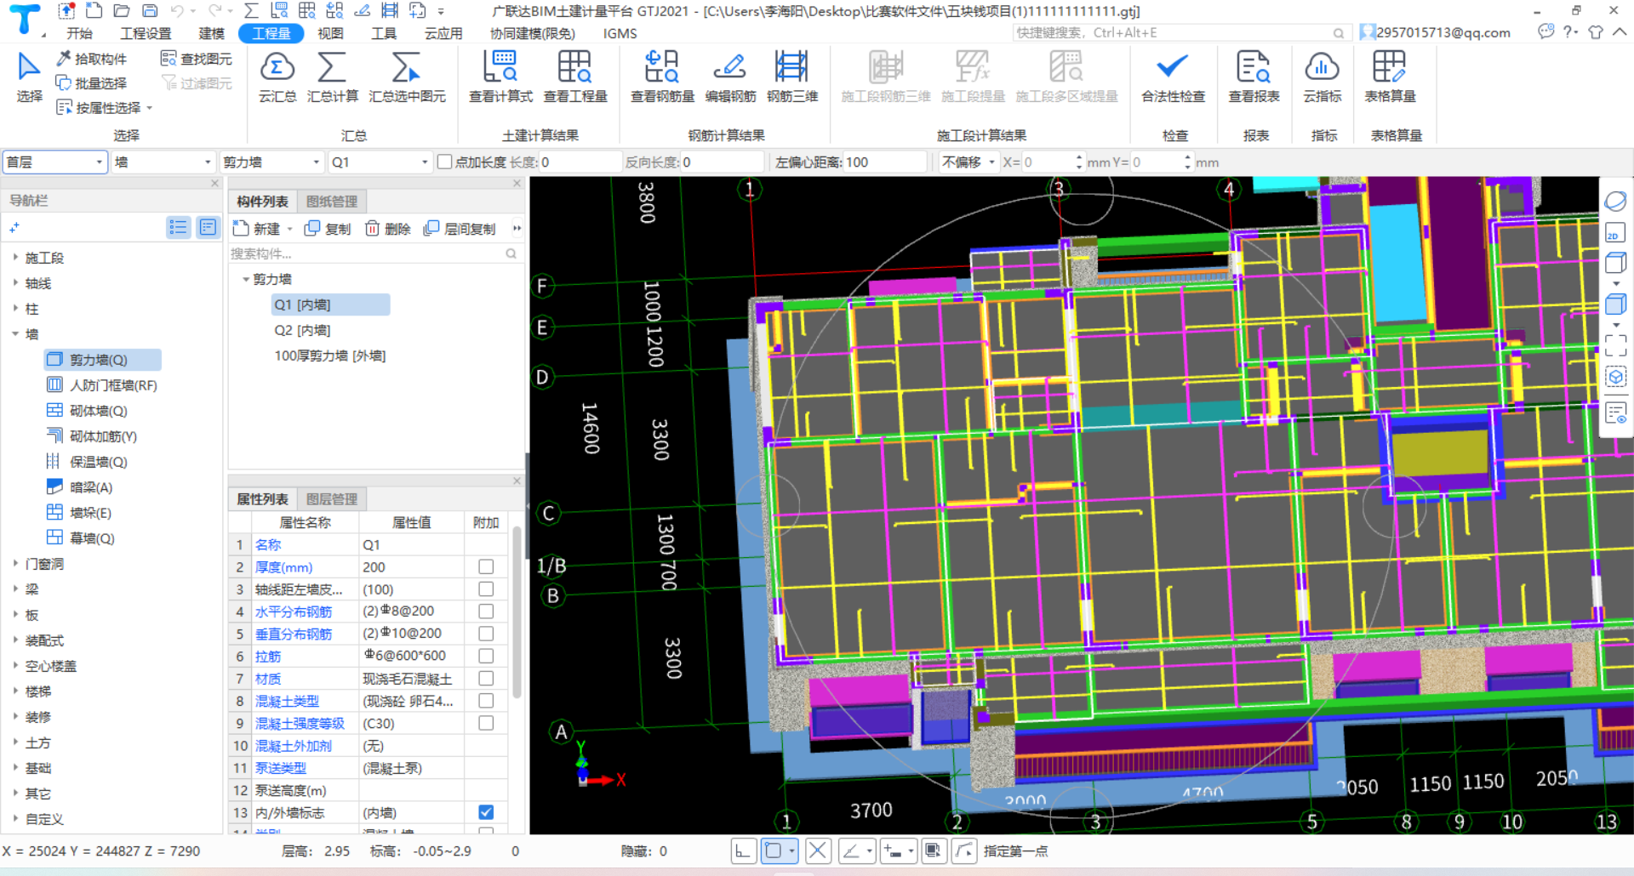Screen dimensions: 1634x876
Task: Click 复制 copy component button
Action: [x=328, y=229]
